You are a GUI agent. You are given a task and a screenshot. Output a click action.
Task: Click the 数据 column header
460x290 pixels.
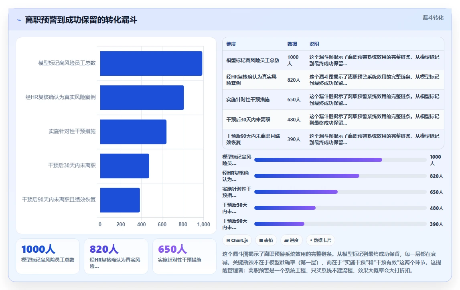click(292, 44)
